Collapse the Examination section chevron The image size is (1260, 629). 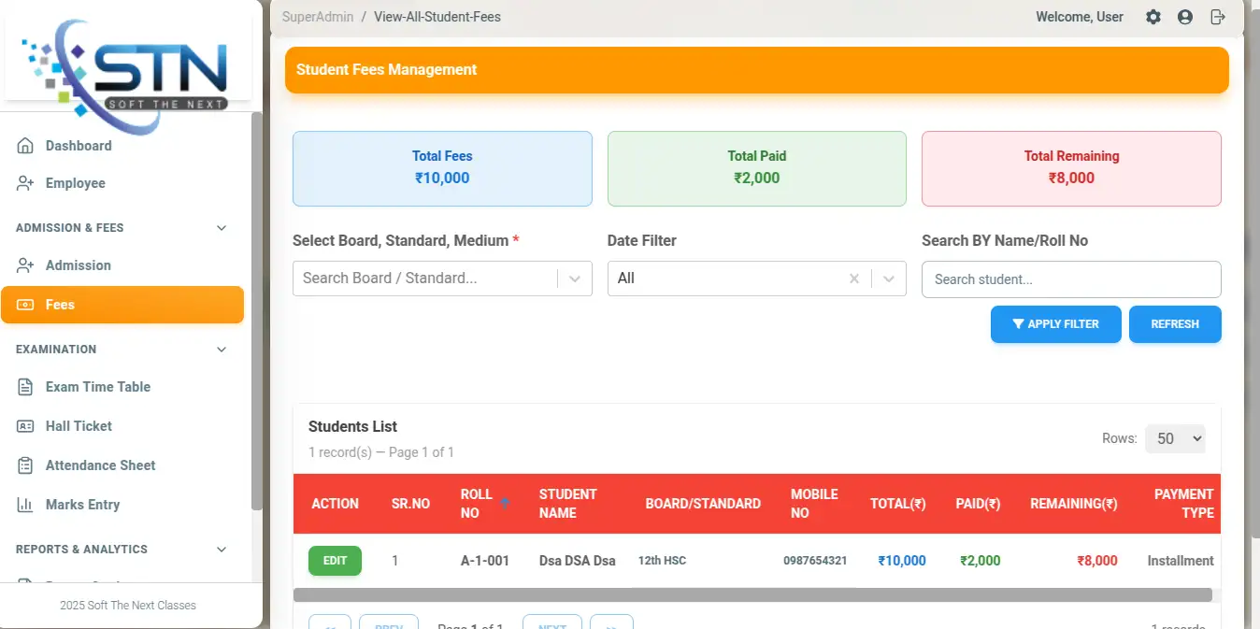pos(222,350)
